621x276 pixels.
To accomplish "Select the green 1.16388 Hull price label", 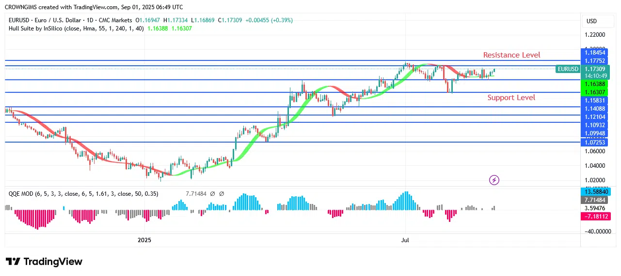I will [595, 84].
